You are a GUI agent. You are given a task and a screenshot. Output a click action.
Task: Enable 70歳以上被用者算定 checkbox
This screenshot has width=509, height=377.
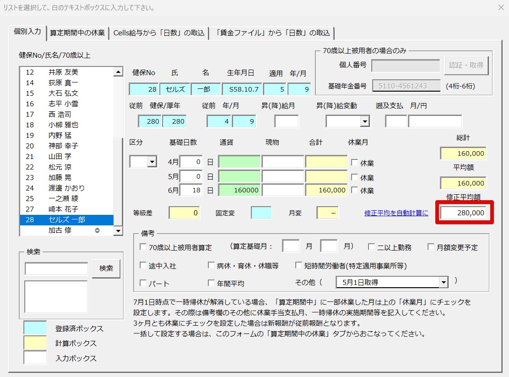click(143, 247)
